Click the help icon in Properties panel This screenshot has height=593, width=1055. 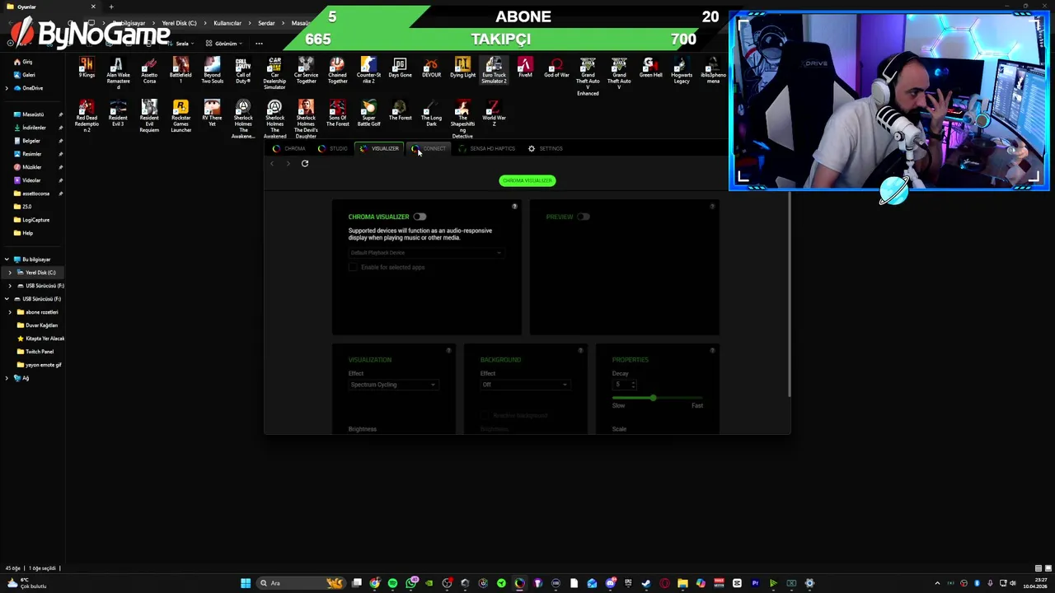(x=712, y=351)
